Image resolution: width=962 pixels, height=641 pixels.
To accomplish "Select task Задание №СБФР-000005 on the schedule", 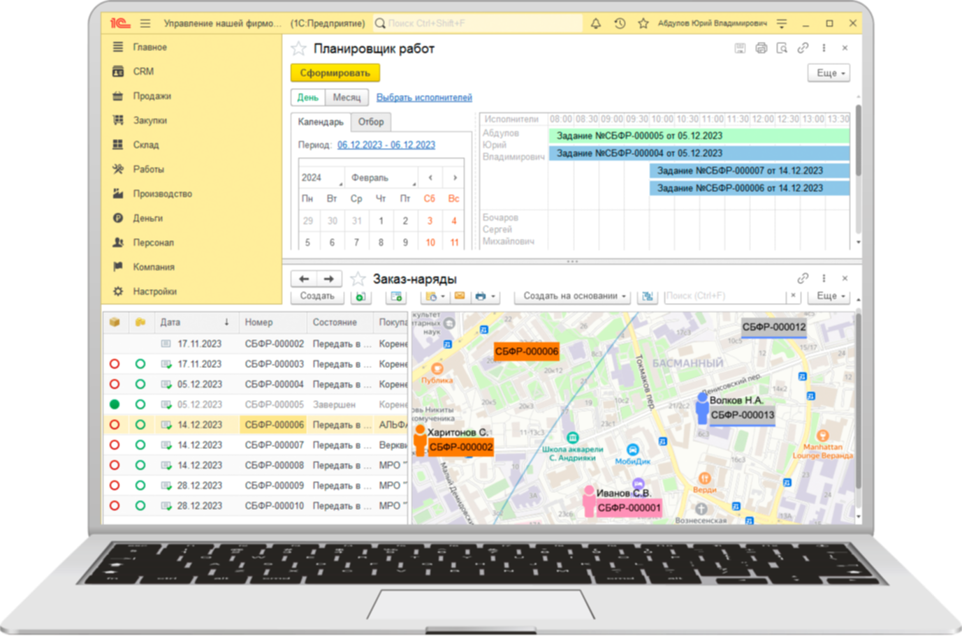I will coord(699,135).
